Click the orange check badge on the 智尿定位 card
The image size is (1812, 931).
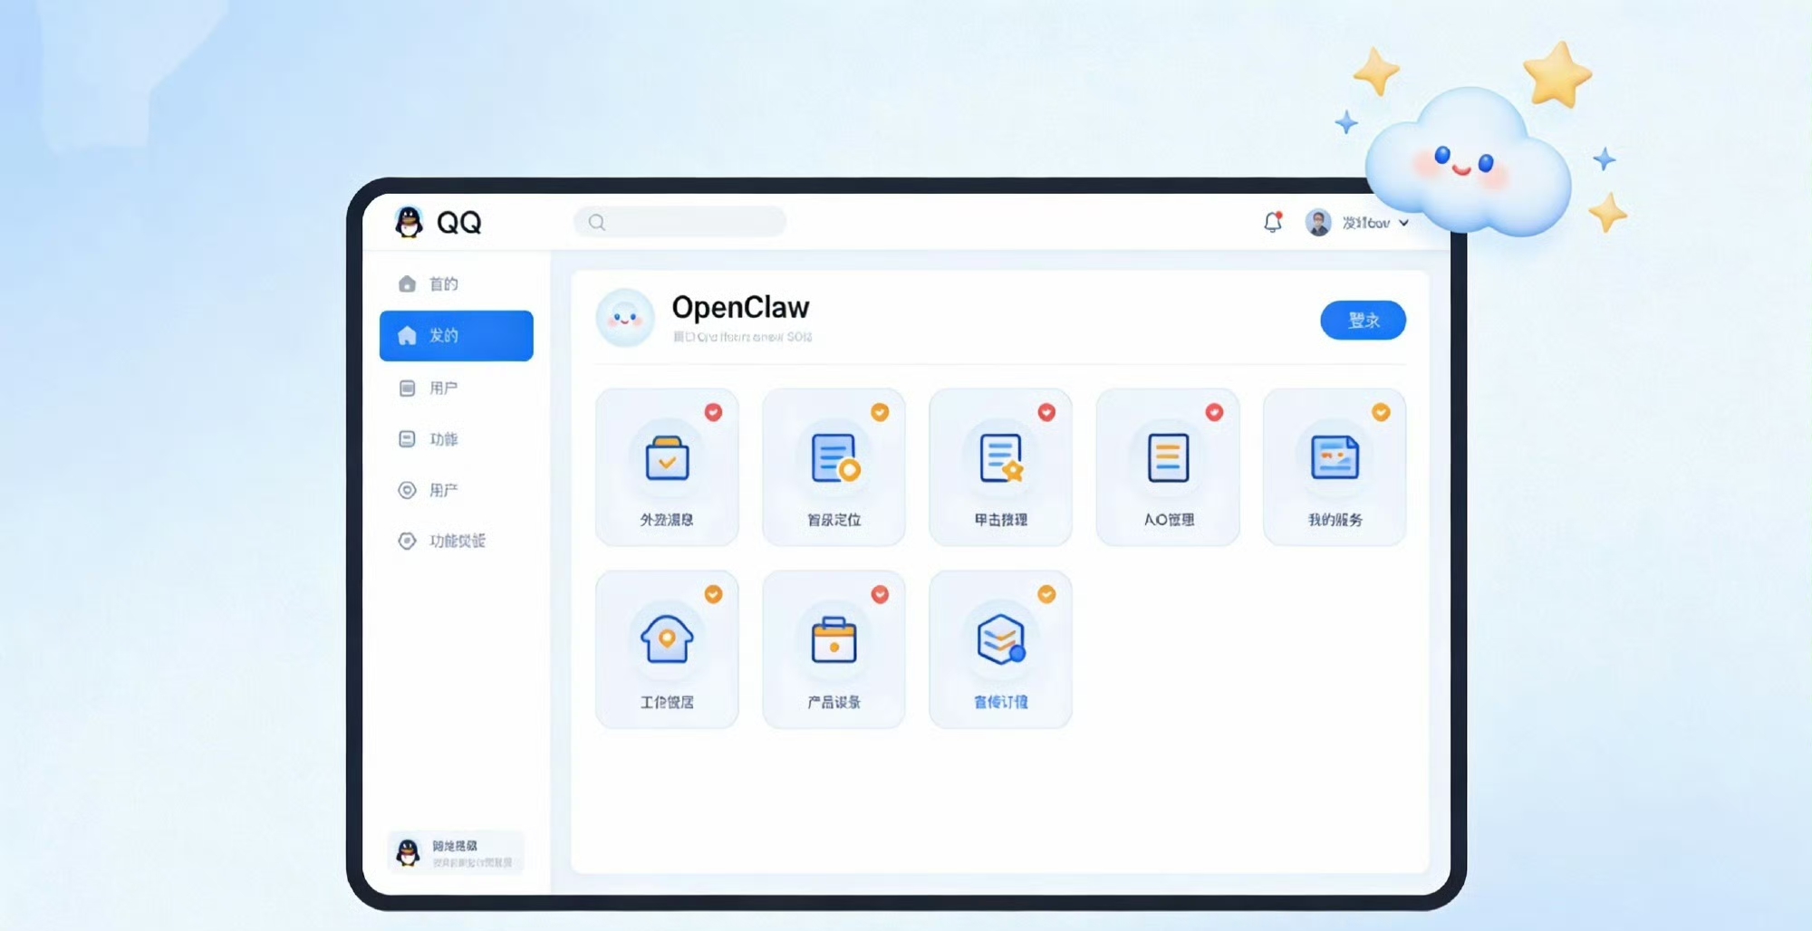tap(880, 412)
